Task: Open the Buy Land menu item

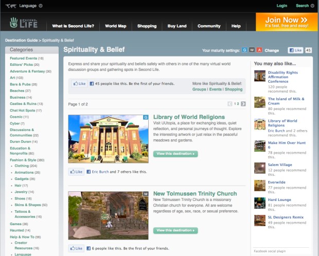Action: point(177,26)
